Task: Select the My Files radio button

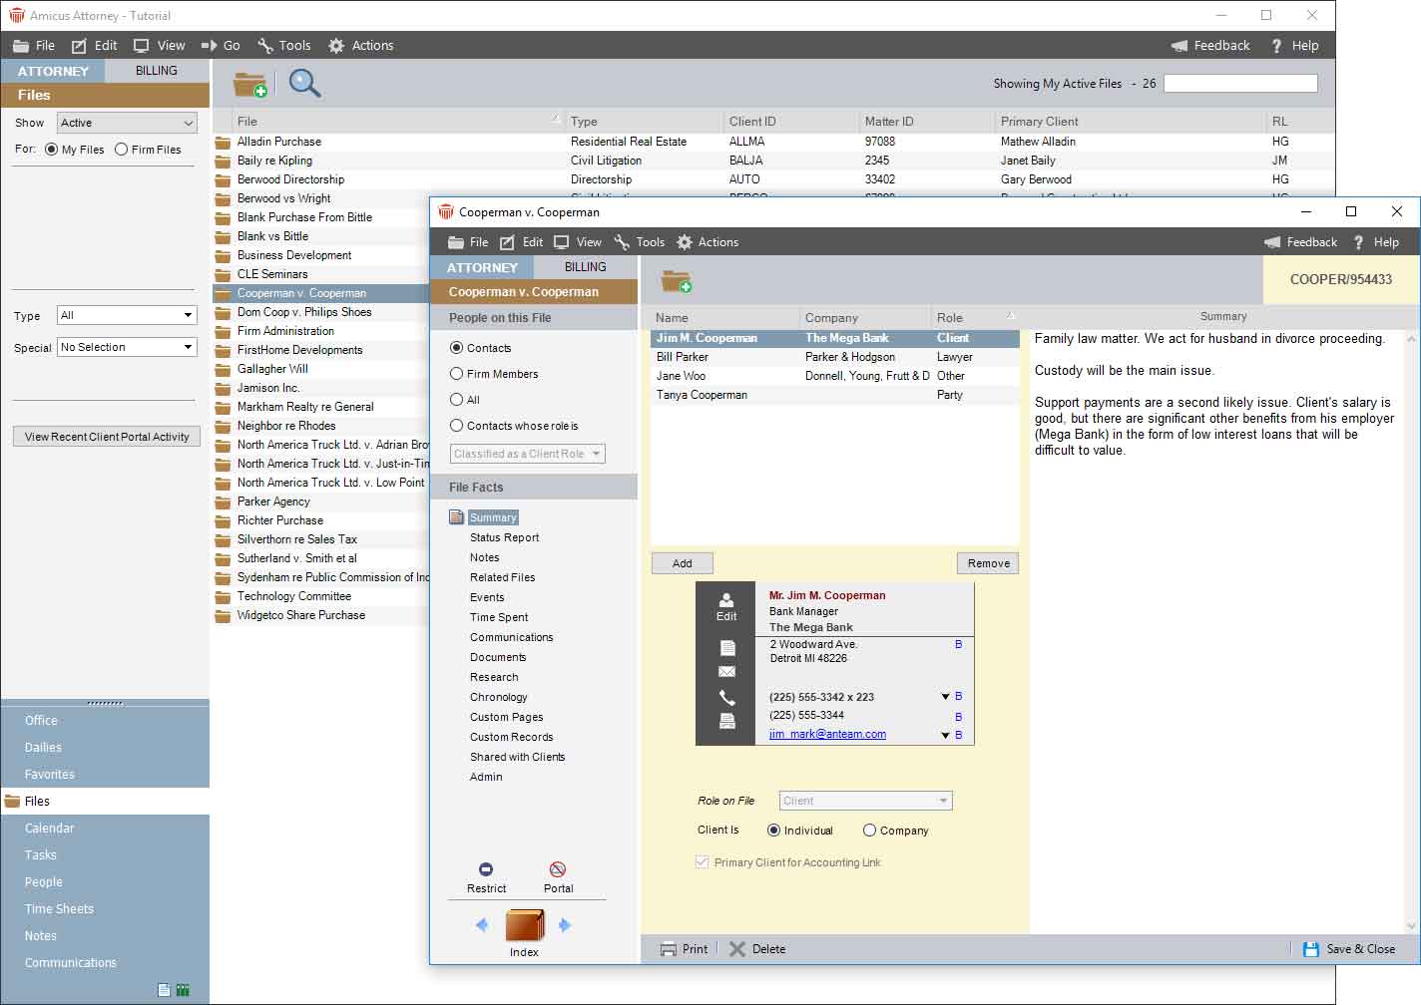Action: point(51,150)
